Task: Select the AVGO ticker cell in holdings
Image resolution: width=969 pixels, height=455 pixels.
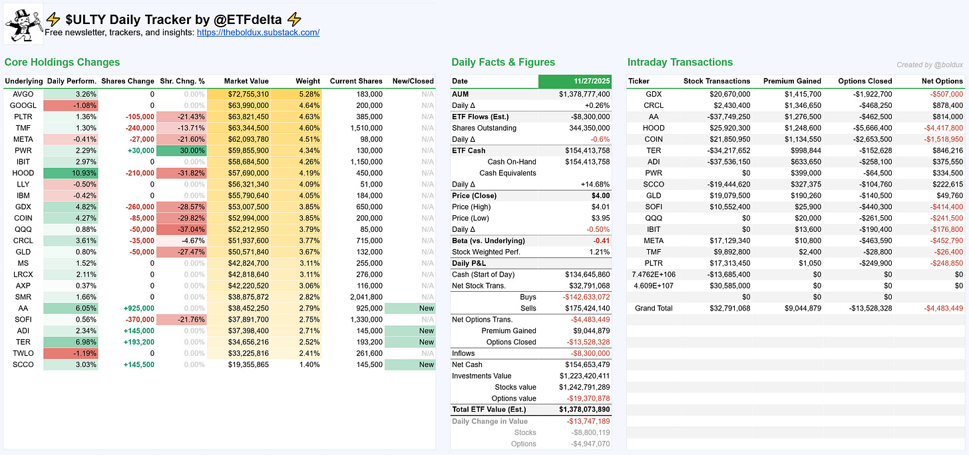Action: (x=23, y=95)
